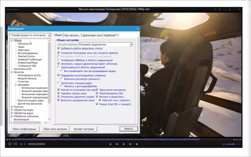The height and width of the screenshot is (157, 251).
Task: Enable 'Запоминать позицию видео' checkbox
Action: [58, 83]
